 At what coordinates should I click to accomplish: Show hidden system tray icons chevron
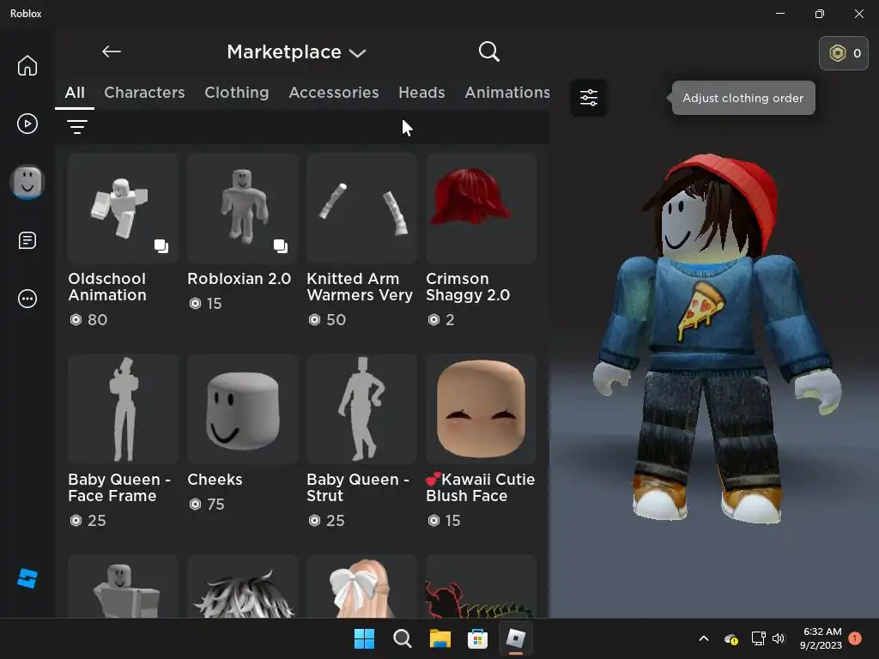pyautogui.click(x=704, y=638)
